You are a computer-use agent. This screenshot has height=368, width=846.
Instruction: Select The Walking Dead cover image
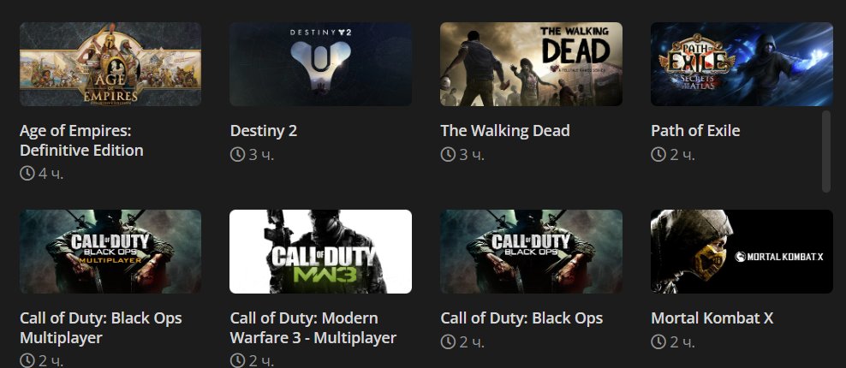531,64
